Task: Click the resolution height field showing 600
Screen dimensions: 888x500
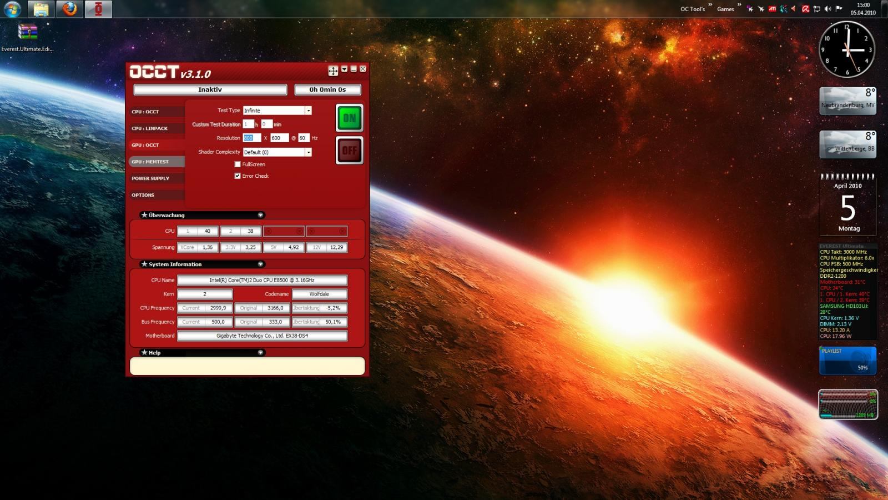Action: tap(280, 138)
